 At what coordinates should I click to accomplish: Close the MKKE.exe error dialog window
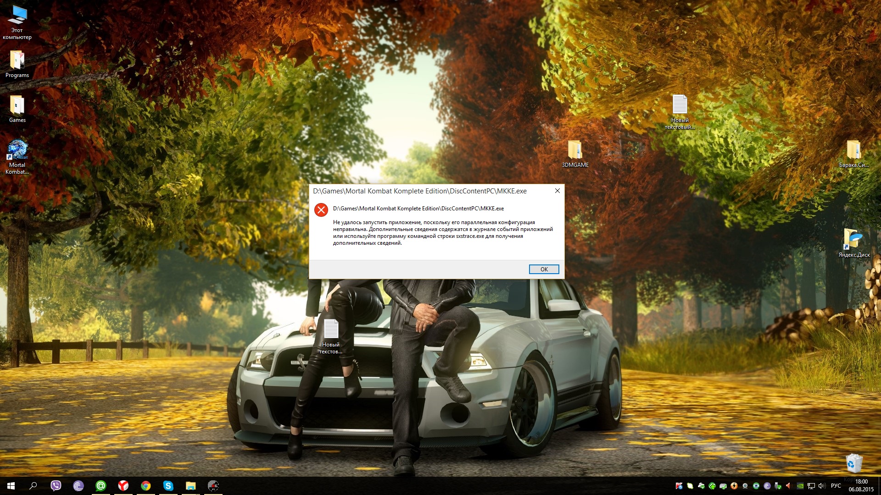(557, 191)
